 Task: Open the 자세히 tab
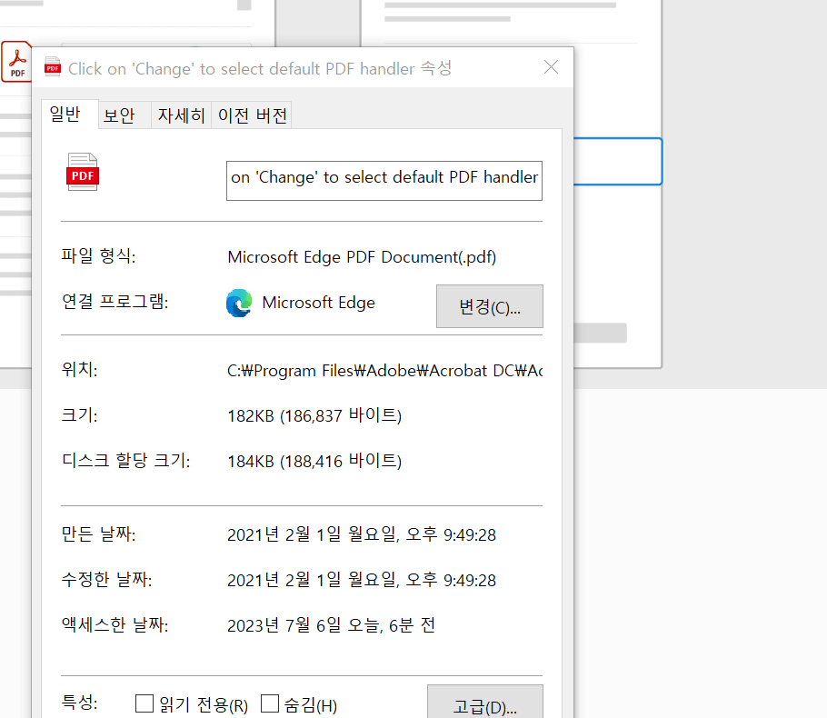182,115
